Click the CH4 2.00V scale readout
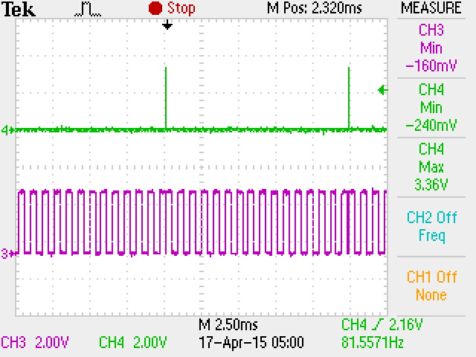 (x=132, y=342)
